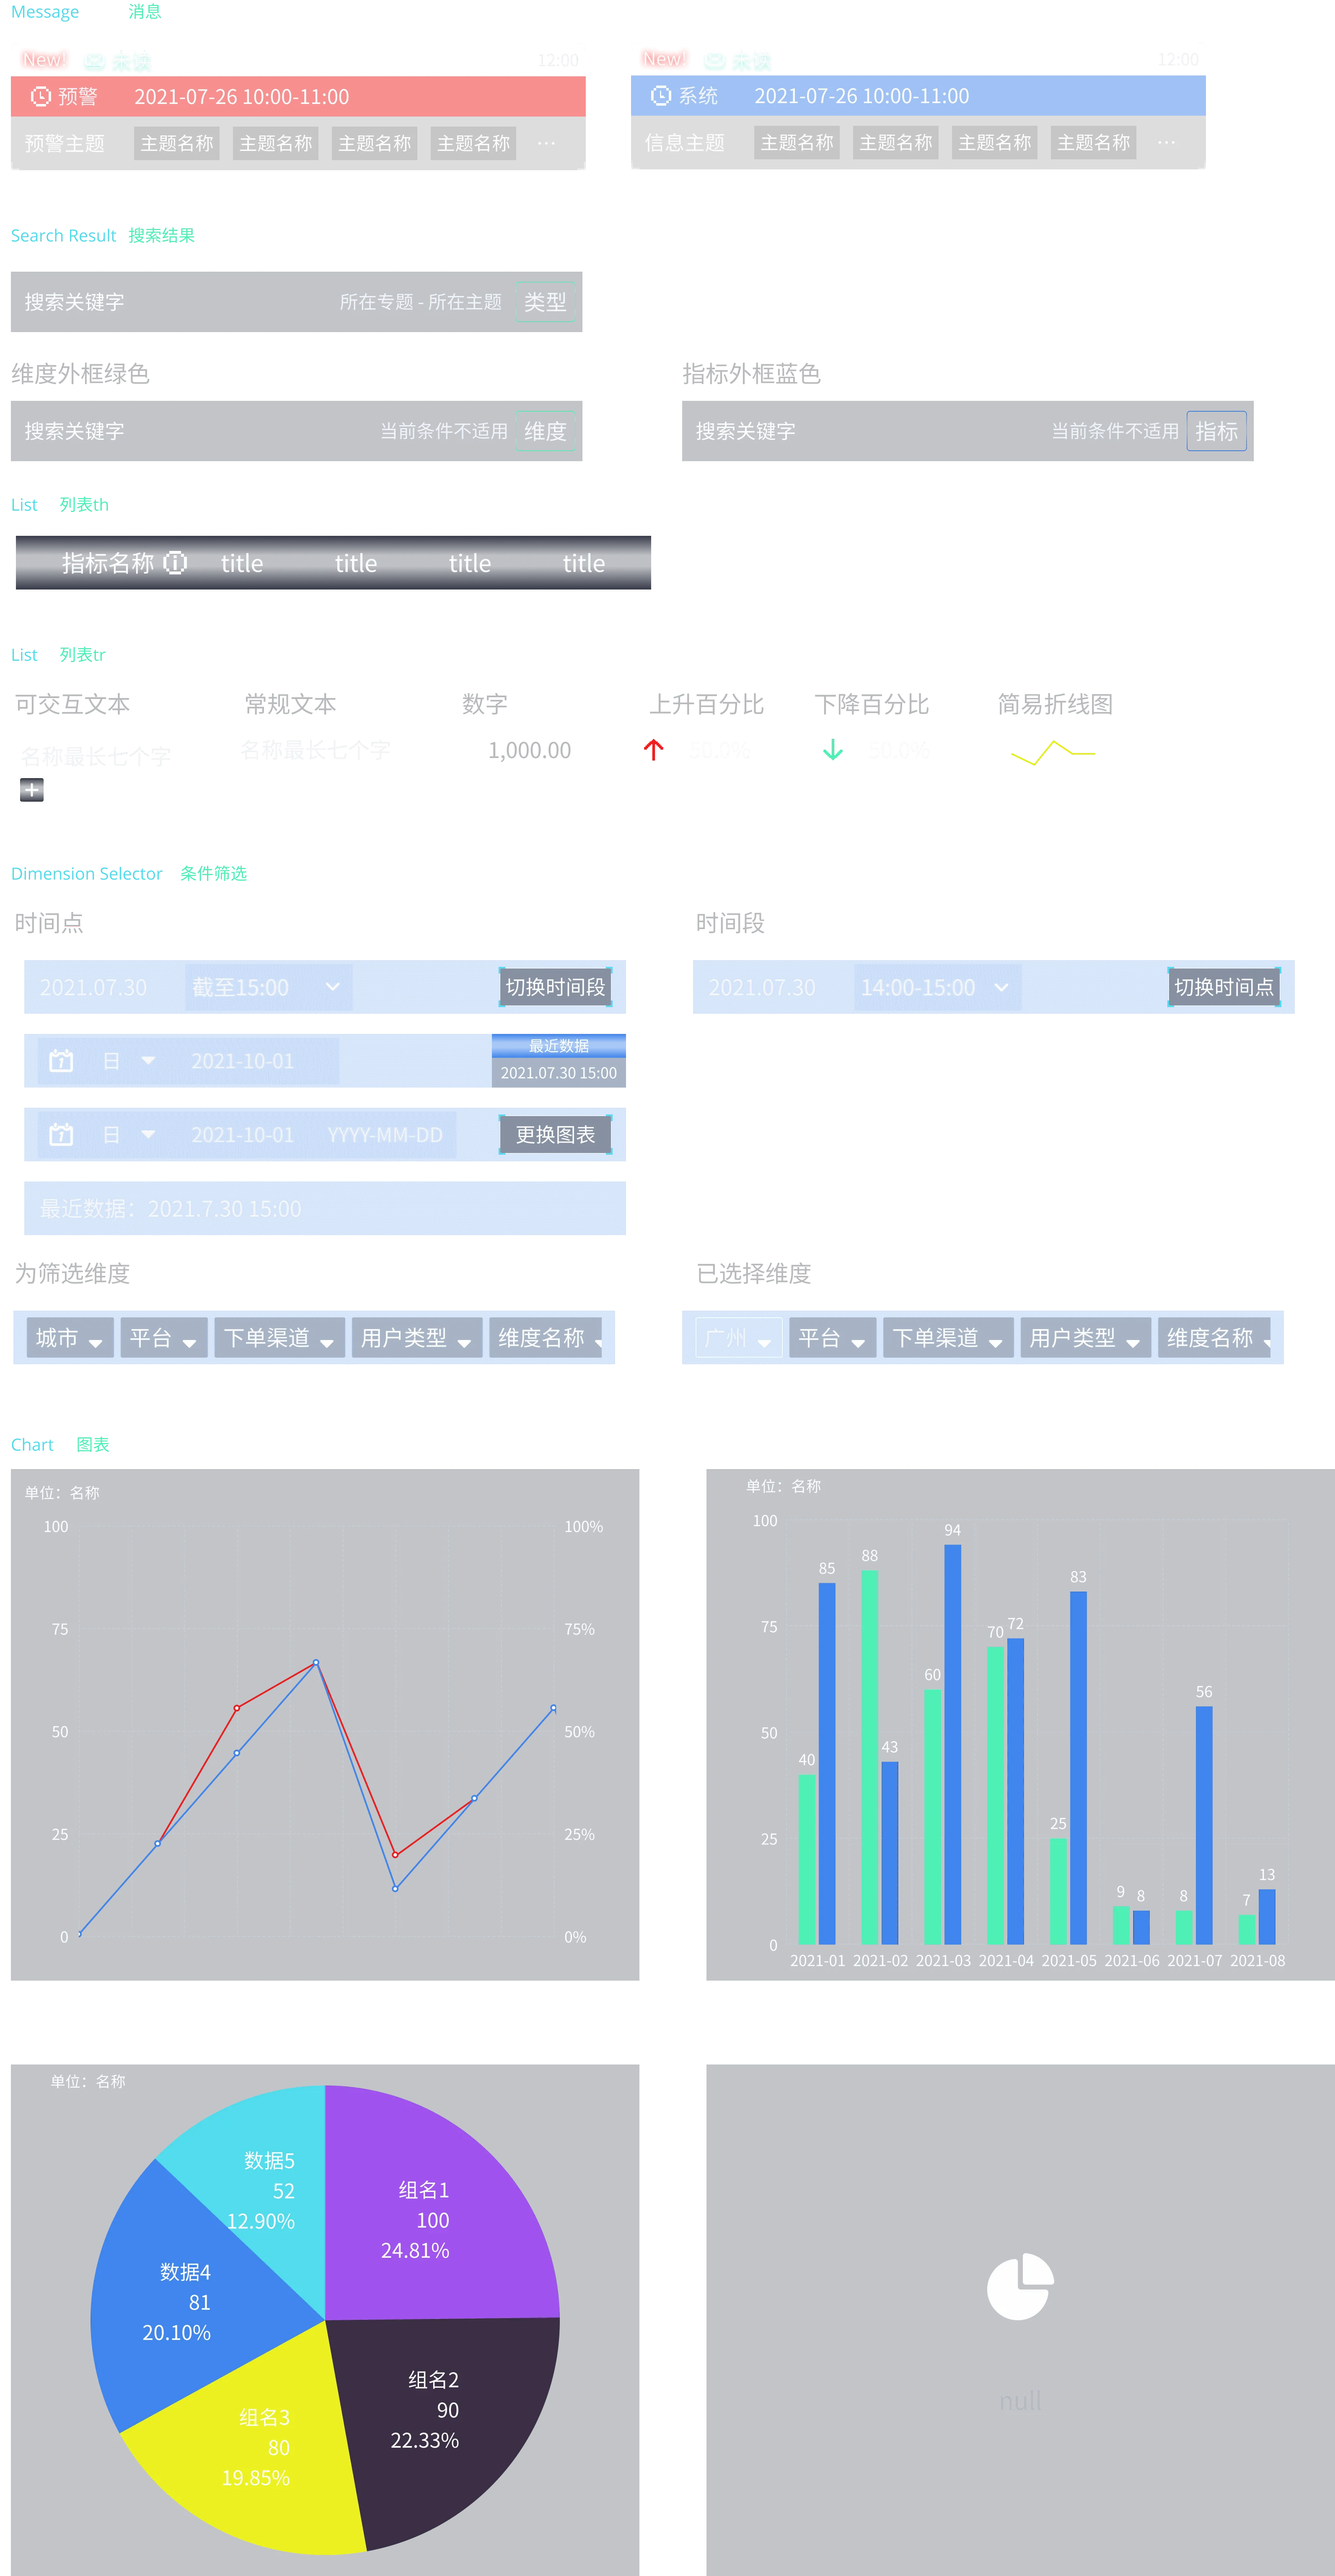The width and height of the screenshot is (1335, 2576).
Task: Toggle the 类型 filter in the search bar
Action: (545, 301)
